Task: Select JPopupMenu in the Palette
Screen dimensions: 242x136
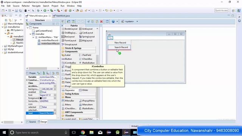Action: (x=87, y=101)
